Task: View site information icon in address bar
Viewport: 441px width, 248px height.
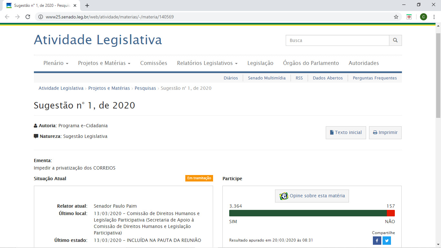Action: [41, 17]
